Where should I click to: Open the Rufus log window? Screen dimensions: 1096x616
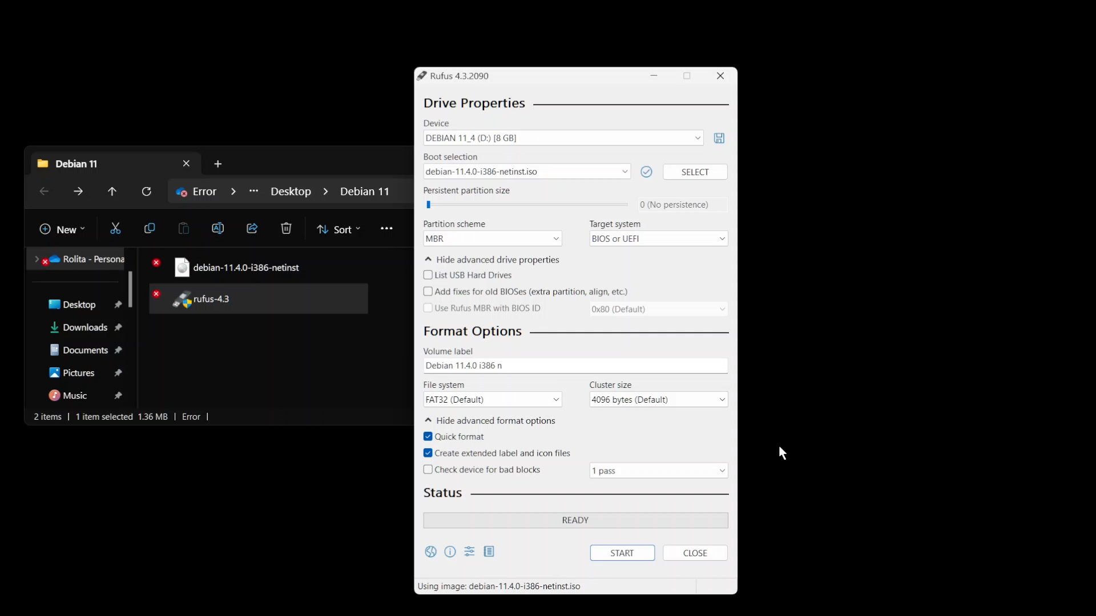(489, 552)
